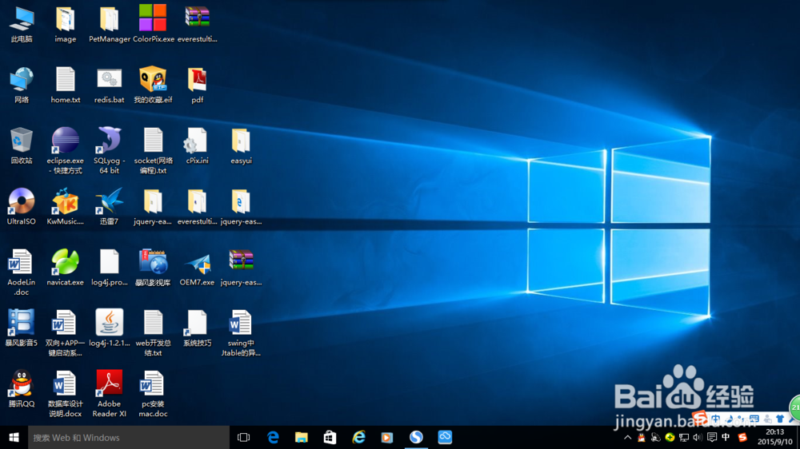Select the 回收站 recycle bin icon

point(22,145)
